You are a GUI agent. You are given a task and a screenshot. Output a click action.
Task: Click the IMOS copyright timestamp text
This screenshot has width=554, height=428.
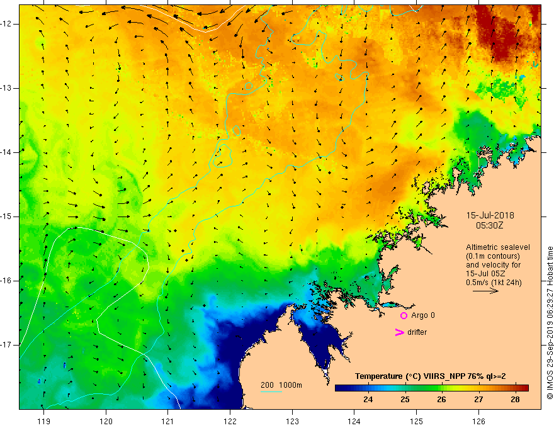click(x=550, y=323)
